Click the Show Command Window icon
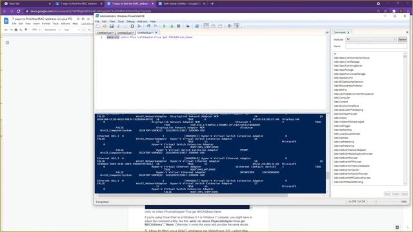Viewport: 413px width, 232px height. click(x=230, y=26)
